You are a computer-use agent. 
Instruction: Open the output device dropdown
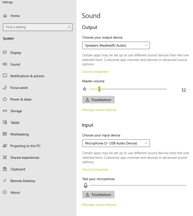tap(116, 46)
